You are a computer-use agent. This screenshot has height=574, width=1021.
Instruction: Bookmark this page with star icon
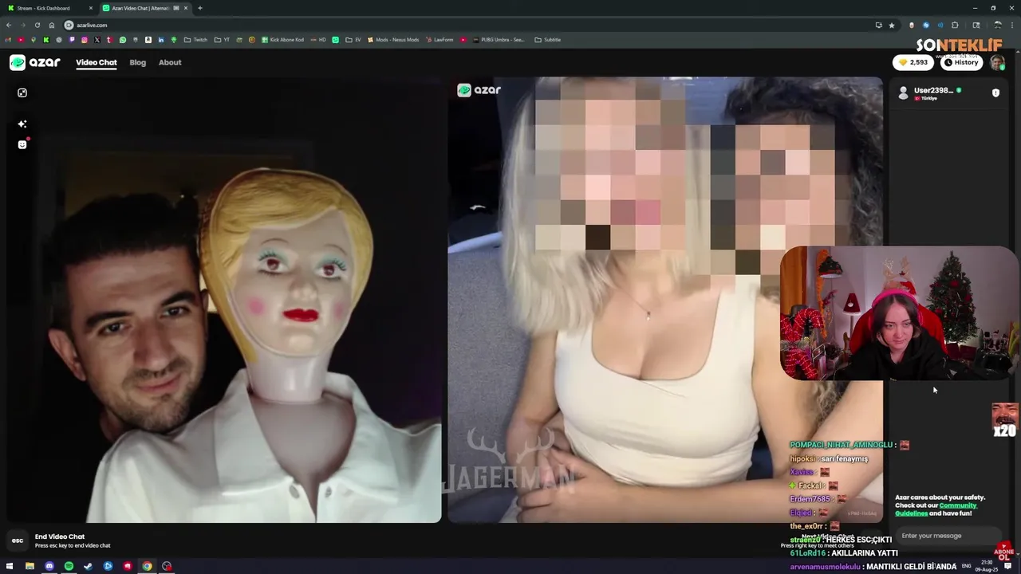892,25
